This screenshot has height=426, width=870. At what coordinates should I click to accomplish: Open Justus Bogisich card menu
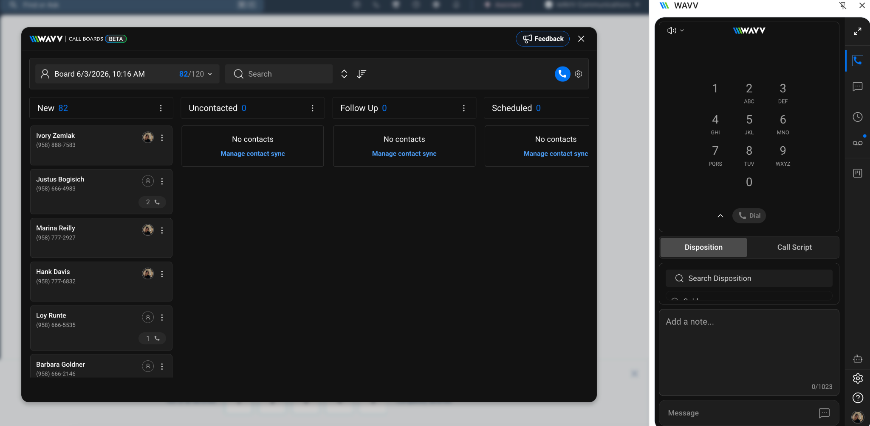point(162,181)
